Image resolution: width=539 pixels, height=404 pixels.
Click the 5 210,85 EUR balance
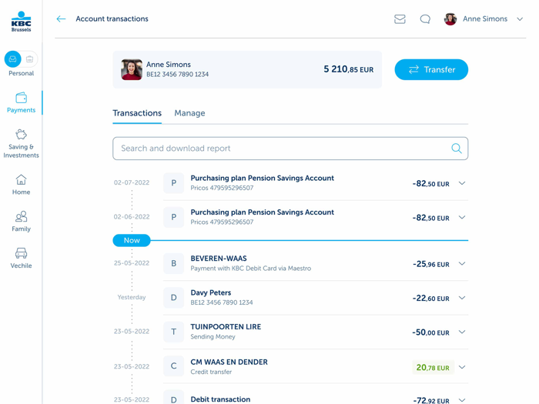click(x=348, y=69)
